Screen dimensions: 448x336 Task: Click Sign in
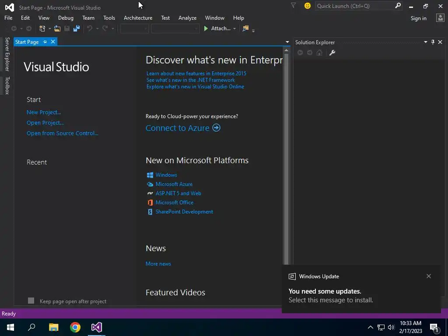pos(418,18)
